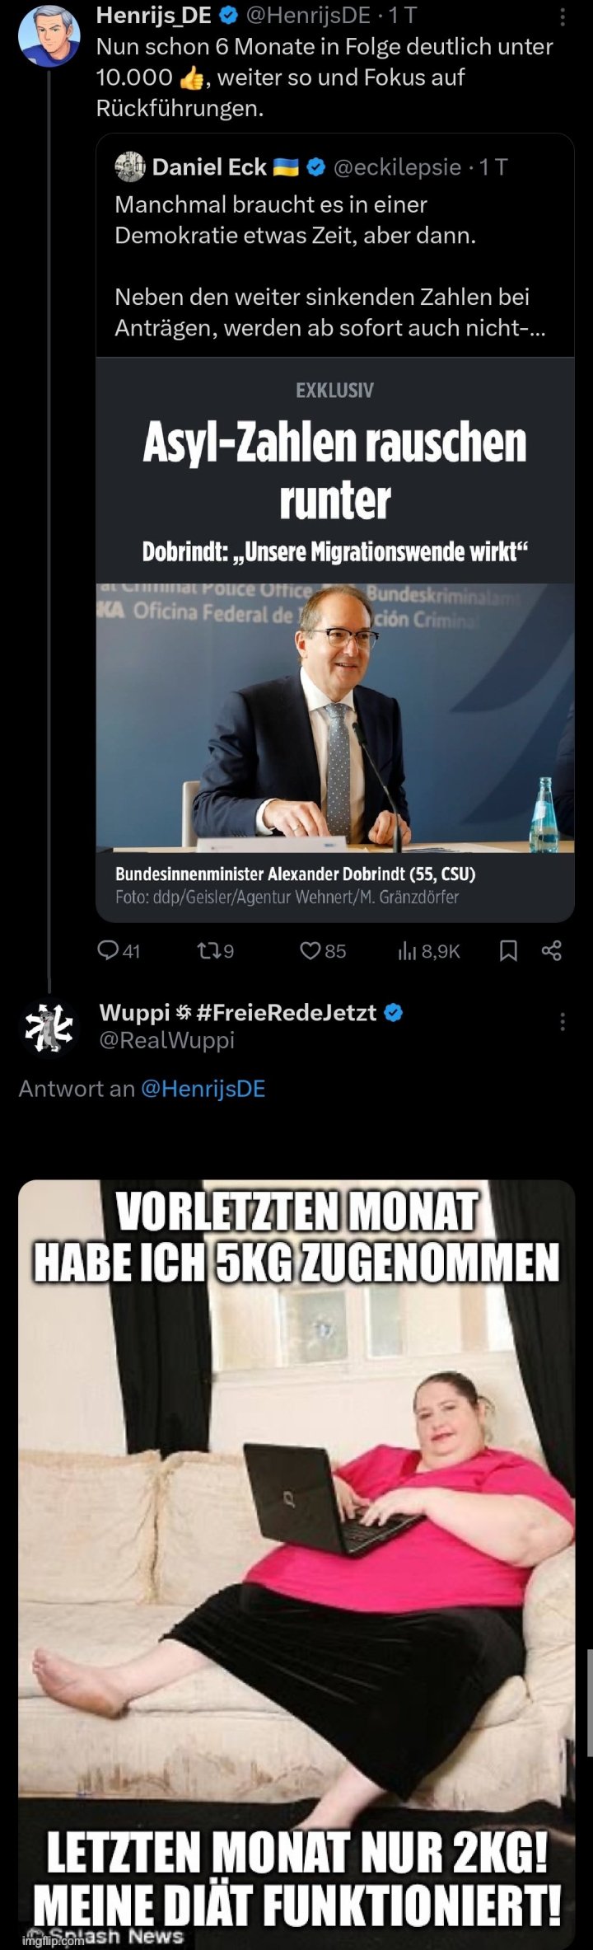Click the @eckilepsie handle
Screen dimensions: 593x1950
tap(397, 167)
